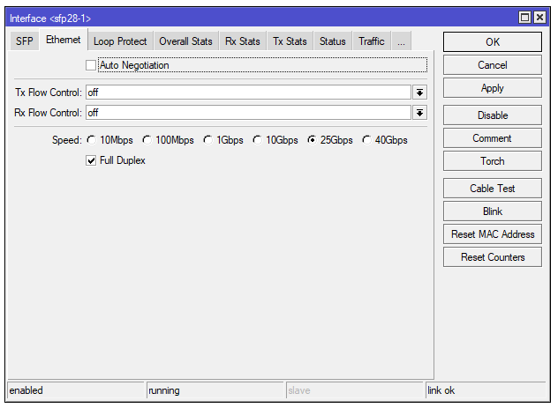Run the Cable Test button
Screen dimensions: 558x408
493,189
